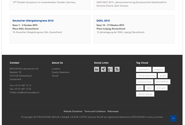Click the copyright 2015 BÜHLMANN notice
The height and width of the screenshot is (125, 185).
click(92, 117)
